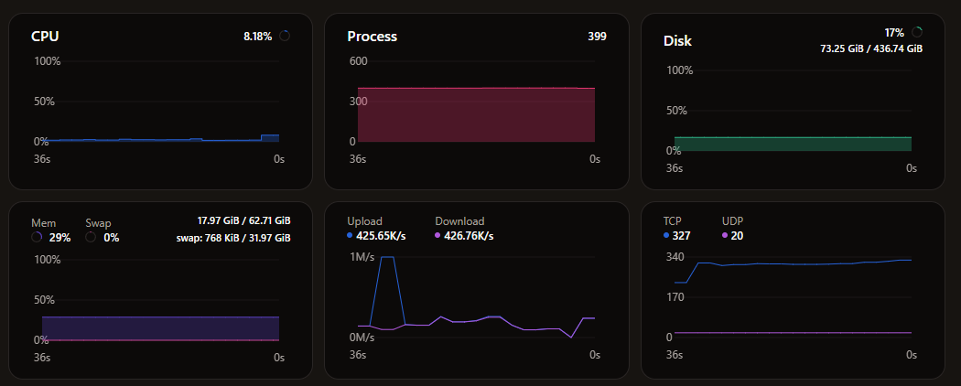
Task: Click the 73.25 GiB / 436.74 GiB text
Action: click(x=871, y=48)
